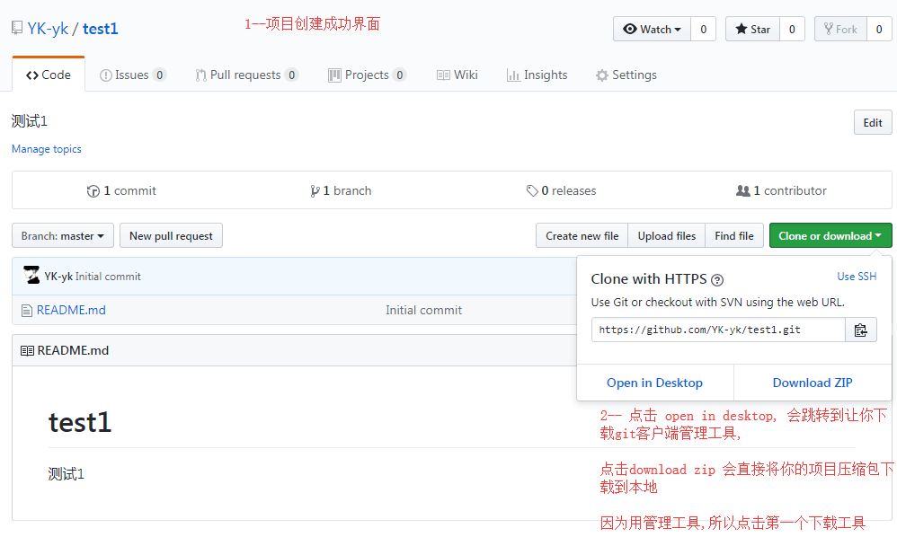The image size is (897, 537).
Task: Select the clone URL input field
Action: point(718,330)
